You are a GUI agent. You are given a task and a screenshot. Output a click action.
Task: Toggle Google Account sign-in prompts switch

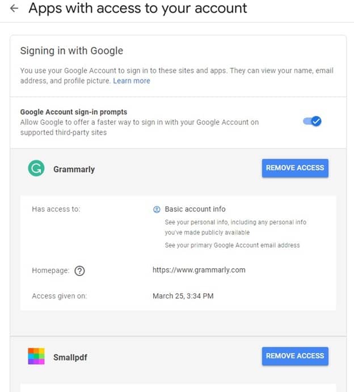point(313,122)
